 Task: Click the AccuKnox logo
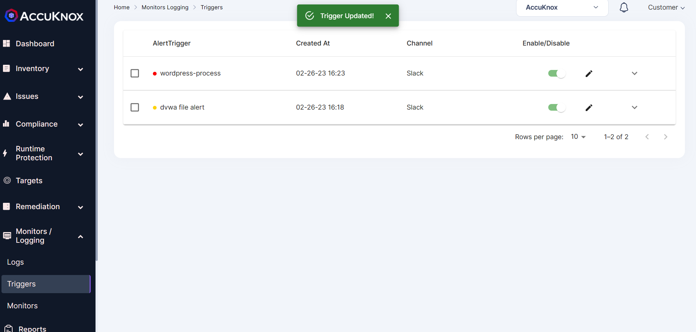click(44, 16)
